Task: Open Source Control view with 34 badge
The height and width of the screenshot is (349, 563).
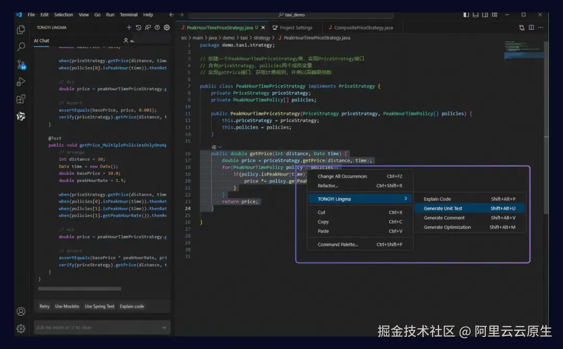Action: coord(21,65)
